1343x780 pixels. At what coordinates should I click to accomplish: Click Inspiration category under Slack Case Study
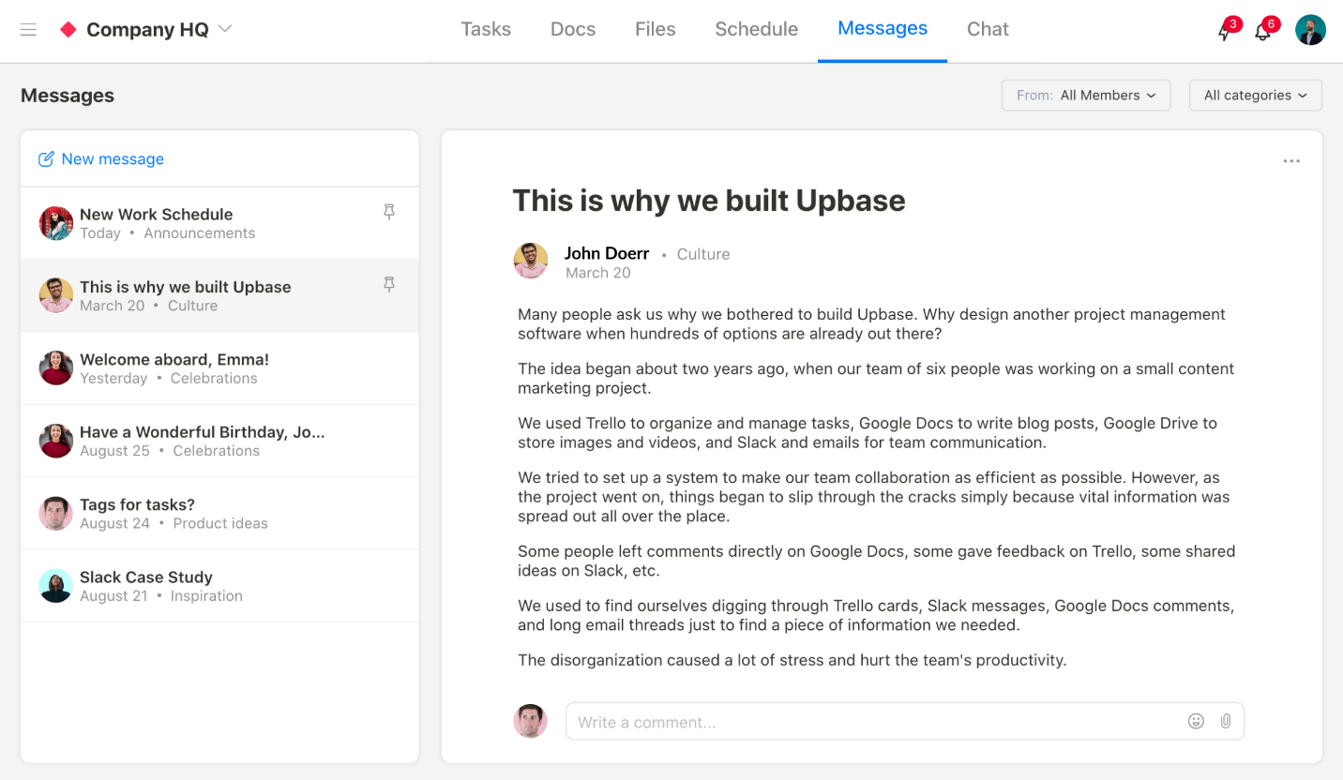coord(206,596)
